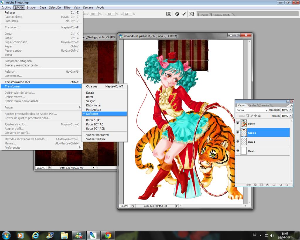Click Rehacer in the Edición menu
The height and width of the screenshot is (240, 300).
41,12
